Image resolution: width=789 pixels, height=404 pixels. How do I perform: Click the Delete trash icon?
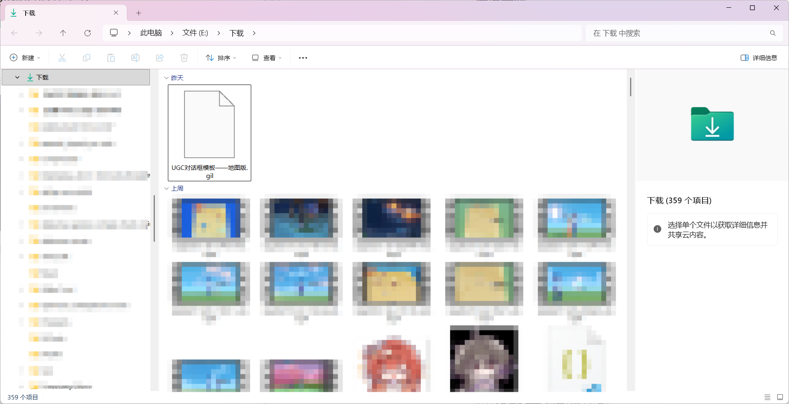pos(184,58)
